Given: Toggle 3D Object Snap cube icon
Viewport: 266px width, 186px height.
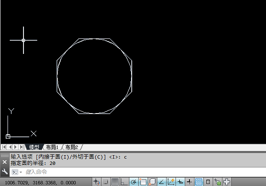Looking at the screenshot, I should pyautogui.click(x=152, y=182).
